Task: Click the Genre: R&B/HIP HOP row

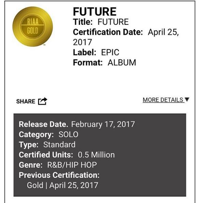Action: pyautogui.click(x=58, y=165)
